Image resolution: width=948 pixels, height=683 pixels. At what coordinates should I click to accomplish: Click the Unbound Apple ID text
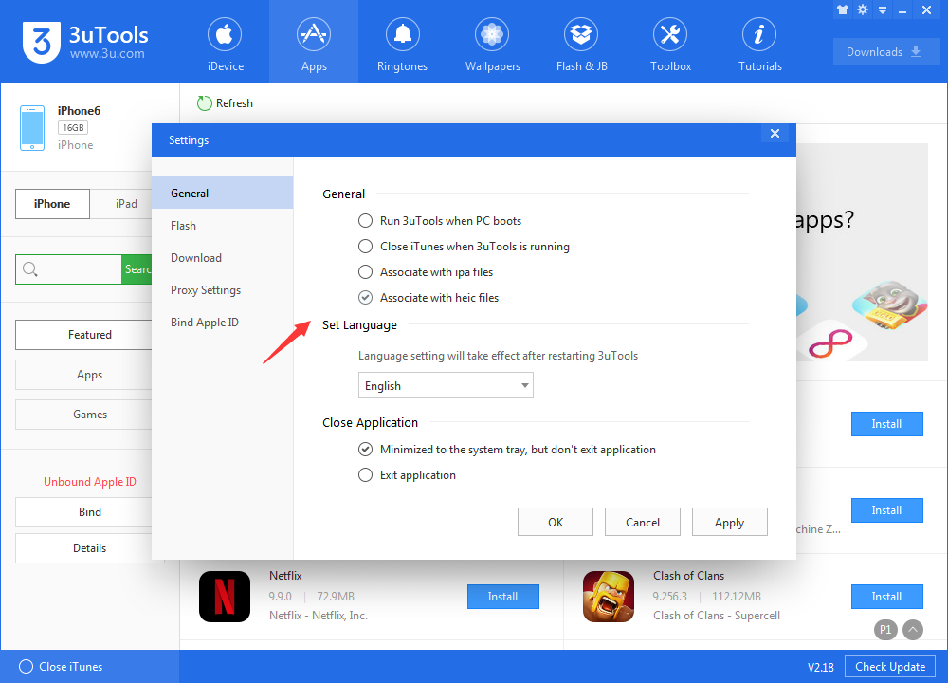pyautogui.click(x=89, y=482)
